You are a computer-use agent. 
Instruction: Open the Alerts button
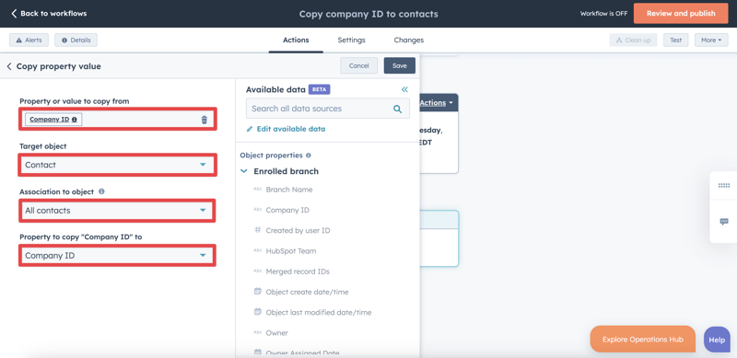(x=29, y=40)
